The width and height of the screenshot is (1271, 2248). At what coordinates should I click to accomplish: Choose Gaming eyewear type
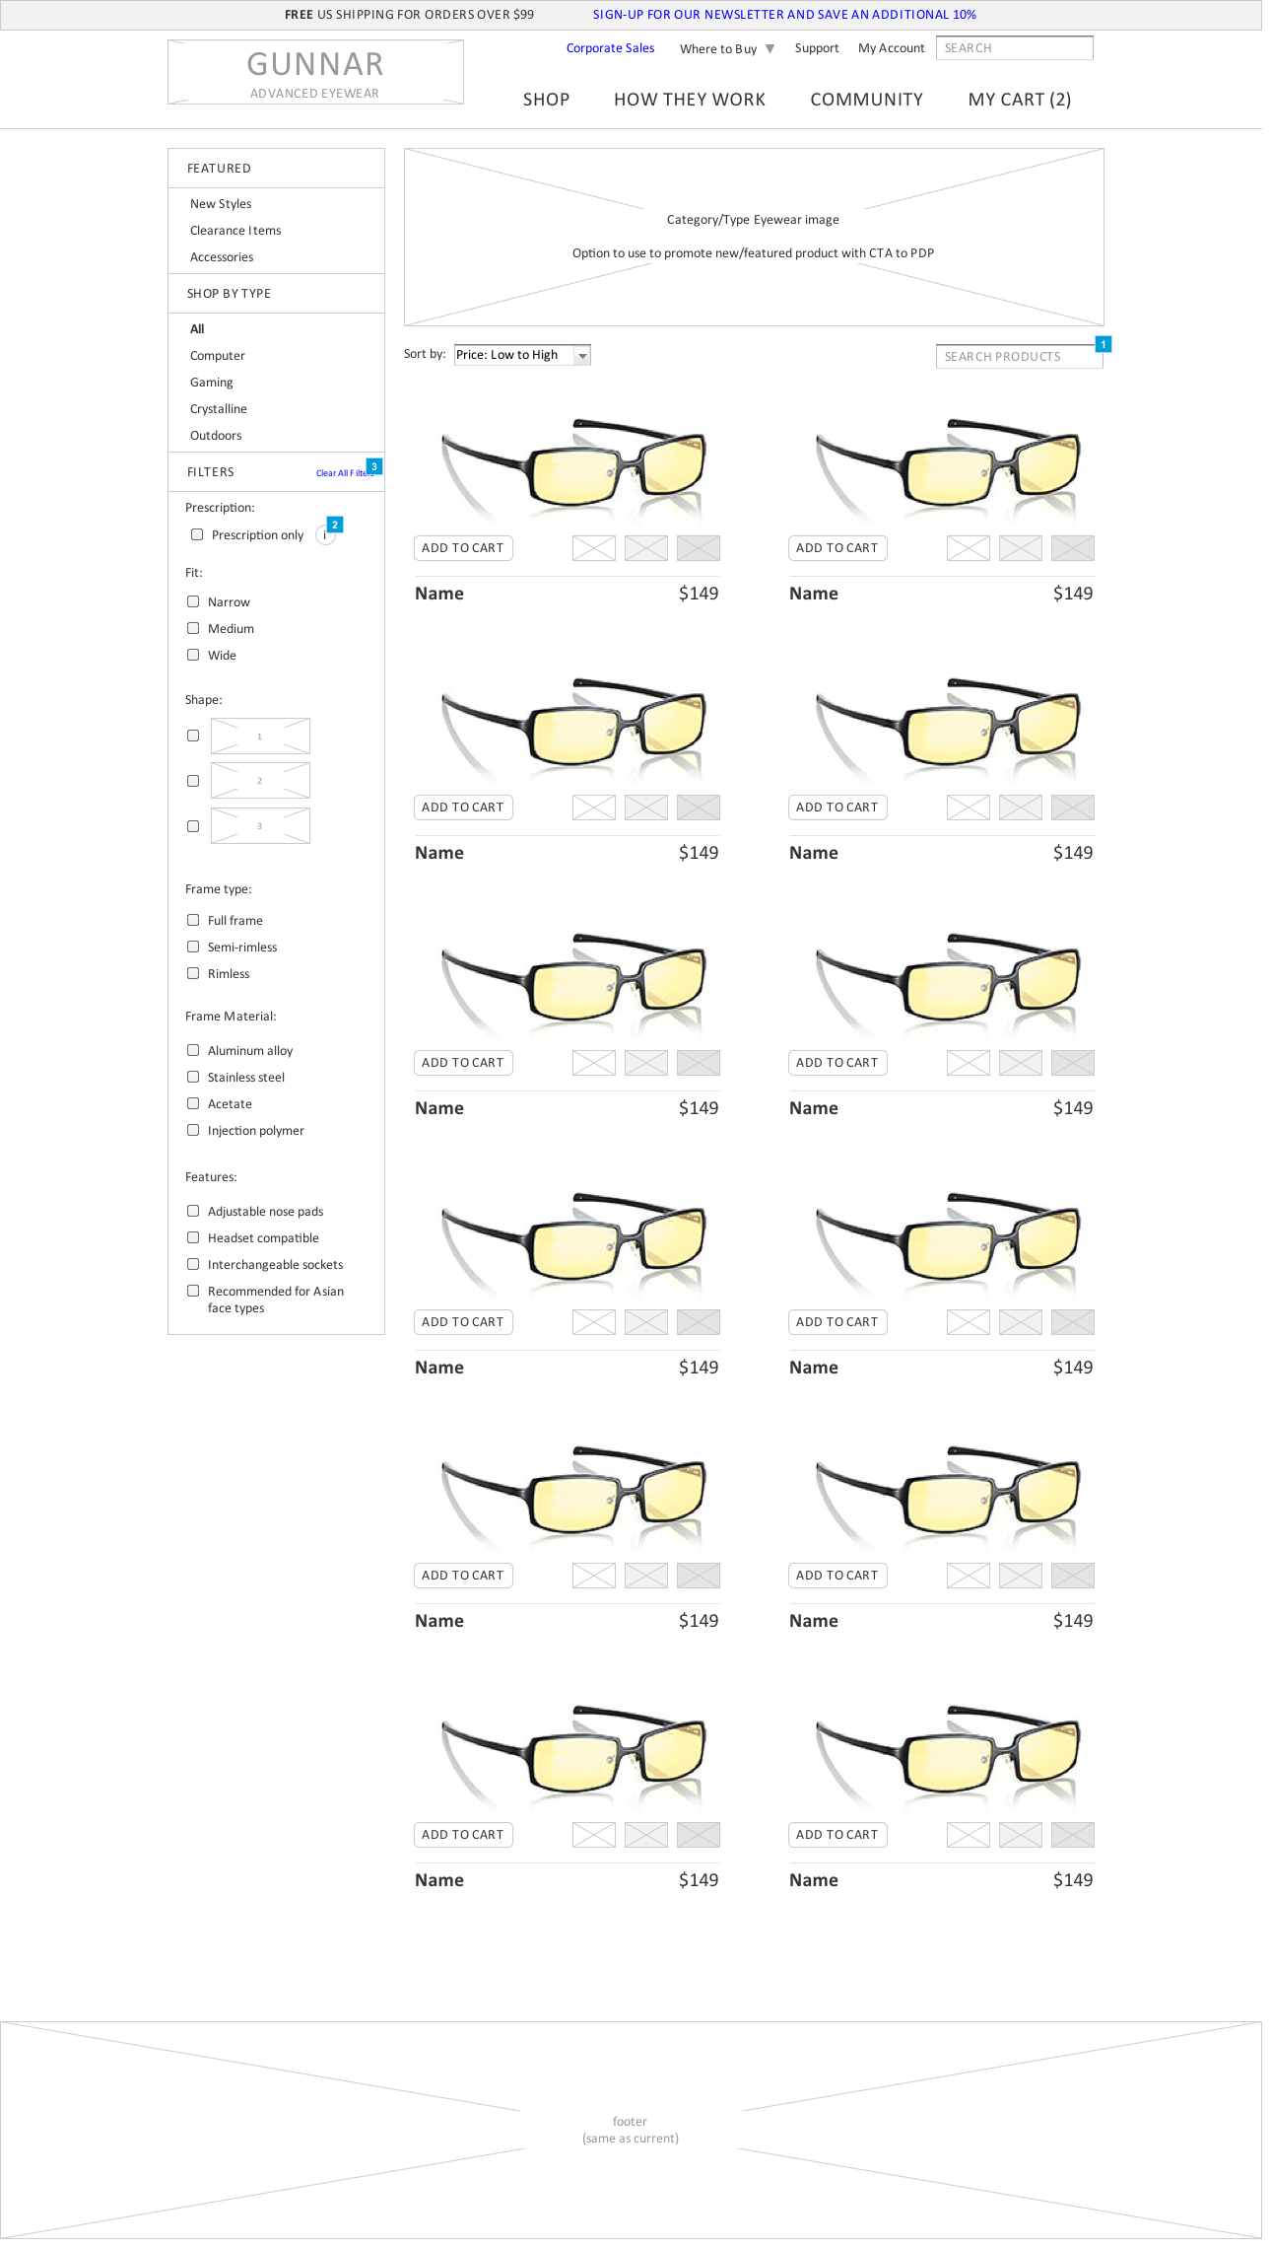(212, 383)
